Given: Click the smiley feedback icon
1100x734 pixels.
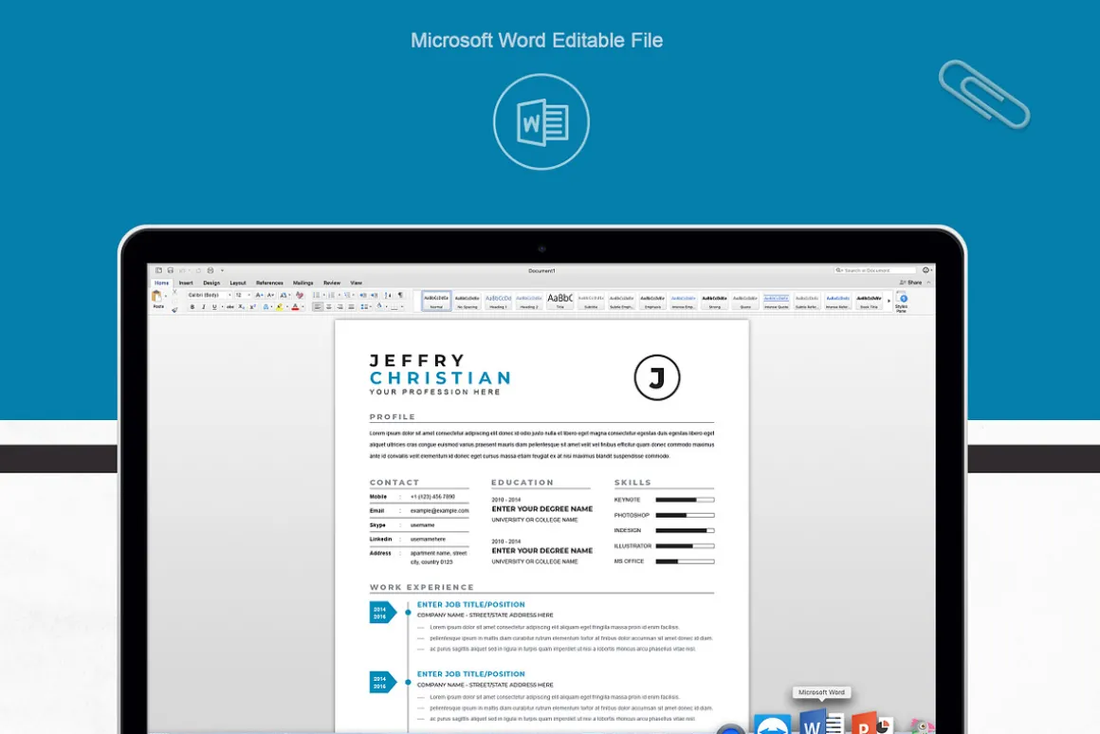Looking at the screenshot, I should click(926, 270).
